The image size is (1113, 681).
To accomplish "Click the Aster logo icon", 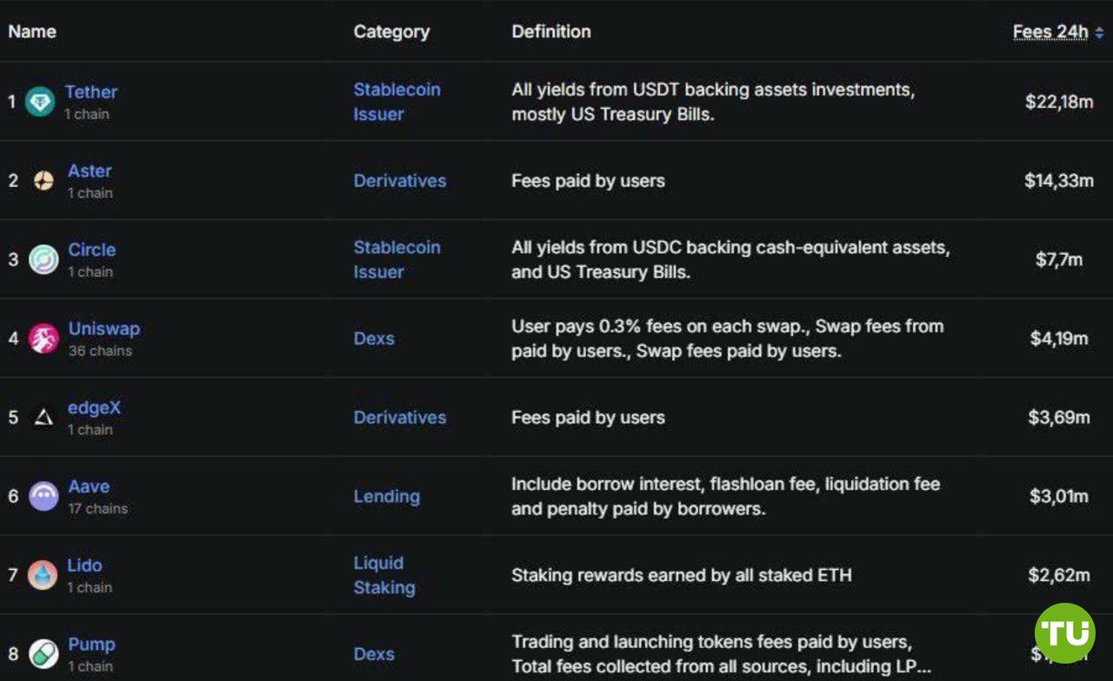I will point(43,181).
